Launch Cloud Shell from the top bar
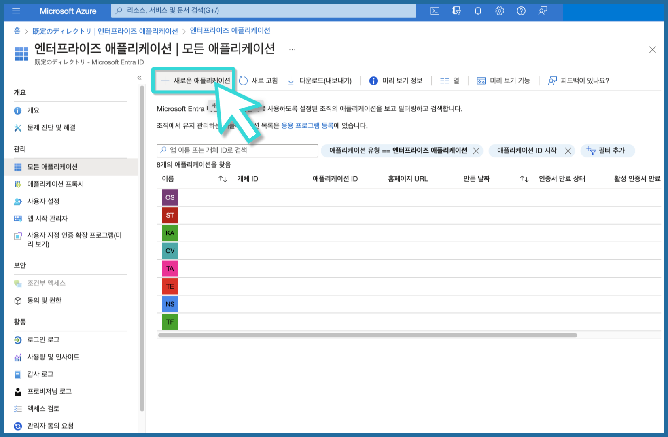The height and width of the screenshot is (437, 668). click(x=435, y=11)
